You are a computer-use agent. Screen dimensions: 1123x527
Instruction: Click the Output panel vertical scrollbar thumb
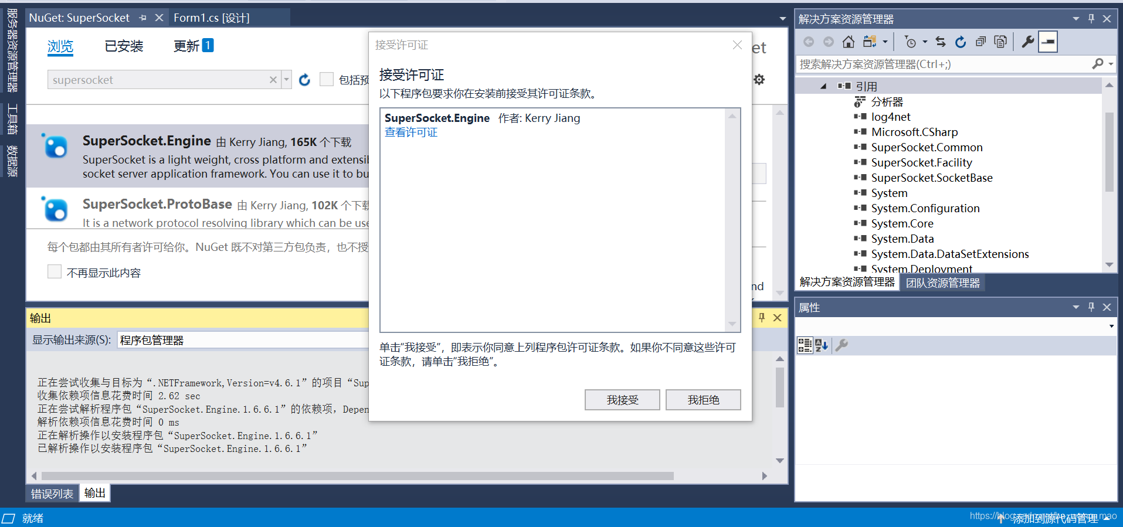click(780, 387)
